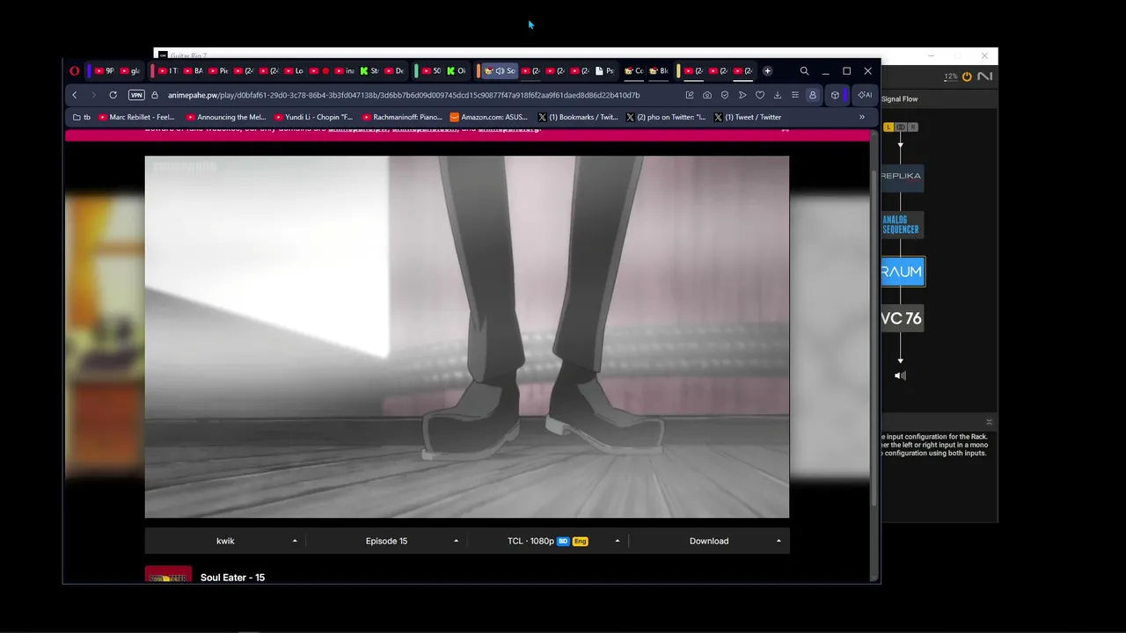This screenshot has width=1126, height=633.
Task: Click the edit/compose icon in address bar
Action: 690,95
